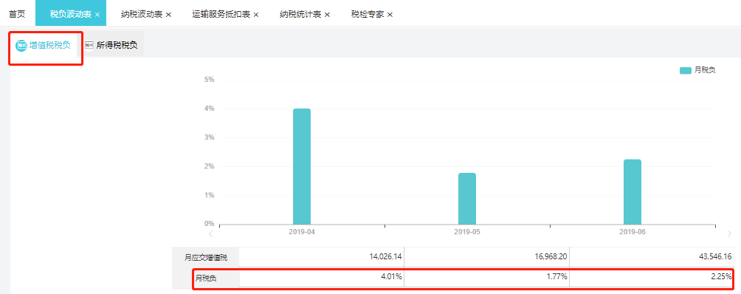Click the 所得税税负 tab icon
The width and height of the screenshot is (741, 294).
click(x=89, y=46)
